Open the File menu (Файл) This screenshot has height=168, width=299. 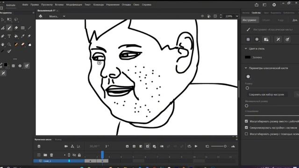(x=25, y=5)
